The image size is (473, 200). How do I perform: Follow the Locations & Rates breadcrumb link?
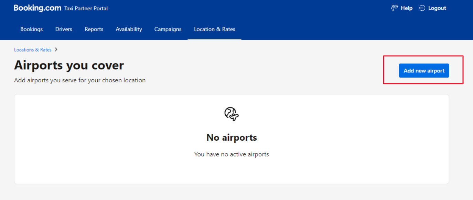(x=33, y=50)
